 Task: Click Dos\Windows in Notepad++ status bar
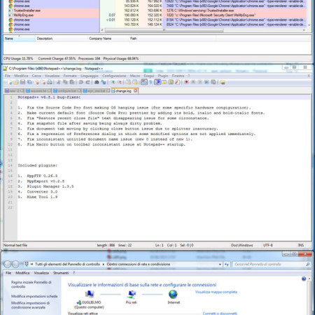click(242, 245)
